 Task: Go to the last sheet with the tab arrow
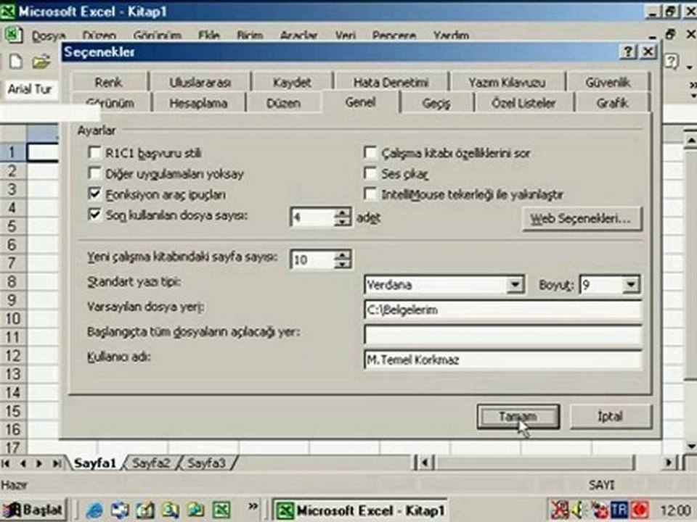pos(57,463)
